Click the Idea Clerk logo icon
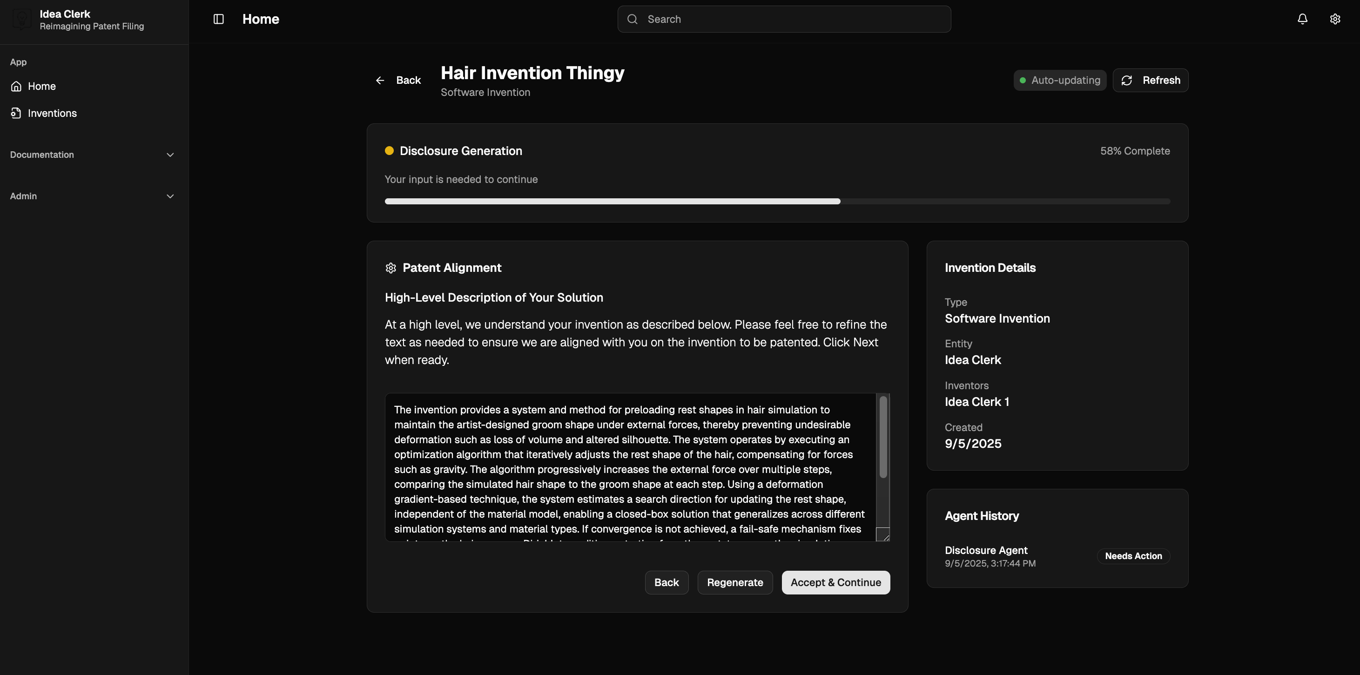The image size is (1360, 675). click(22, 20)
